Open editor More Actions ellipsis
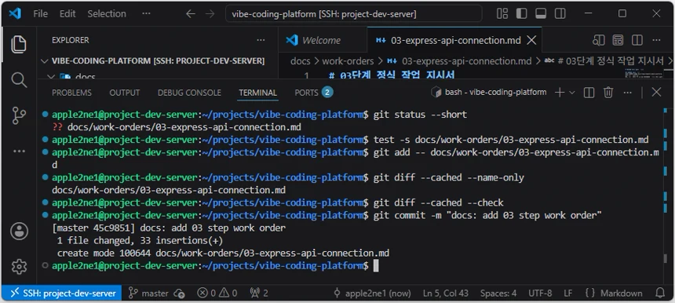 656,41
